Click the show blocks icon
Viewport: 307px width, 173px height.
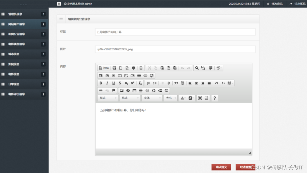click(x=206, y=98)
